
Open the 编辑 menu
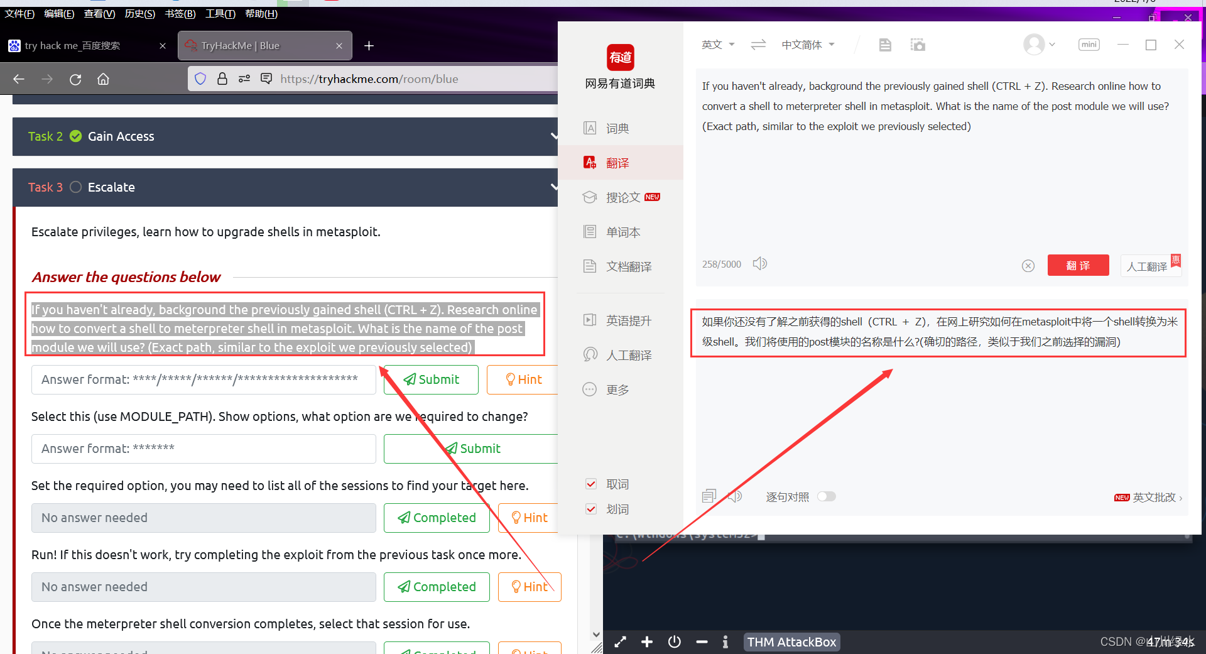60,13
